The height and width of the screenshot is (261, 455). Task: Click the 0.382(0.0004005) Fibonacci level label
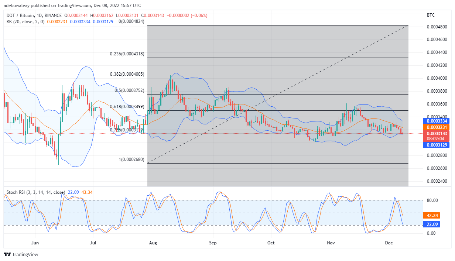pyautogui.click(x=127, y=74)
